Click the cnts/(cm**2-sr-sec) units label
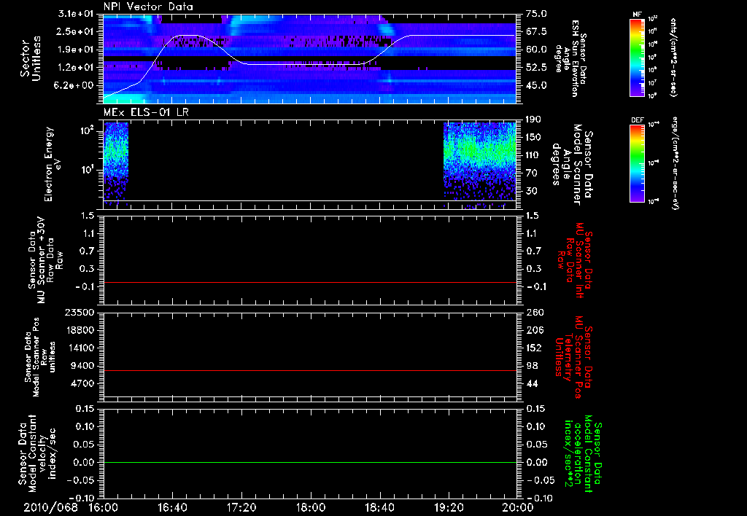Viewport: 747px width, 516px height. click(673, 58)
